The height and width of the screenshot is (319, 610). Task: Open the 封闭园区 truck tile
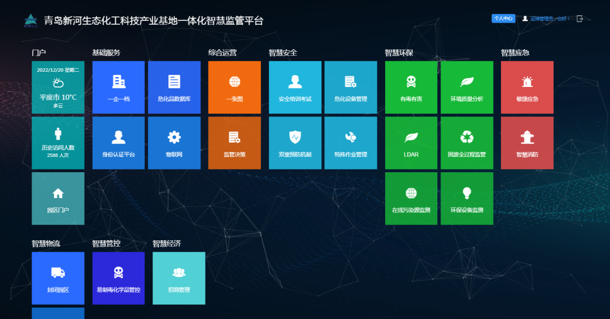point(58,278)
